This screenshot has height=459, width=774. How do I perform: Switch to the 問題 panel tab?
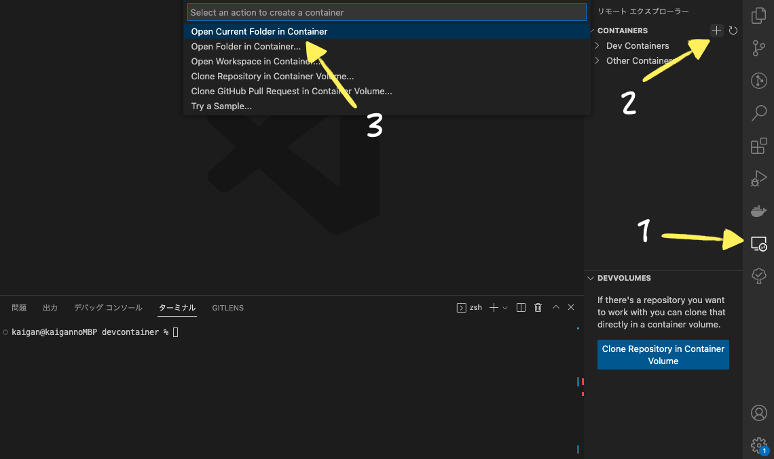click(x=19, y=308)
